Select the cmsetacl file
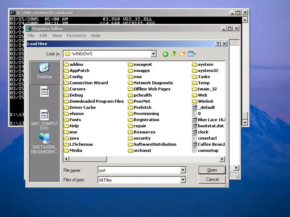This screenshot has height=217, width=290. click(x=204, y=138)
